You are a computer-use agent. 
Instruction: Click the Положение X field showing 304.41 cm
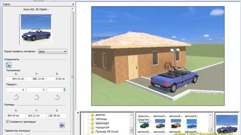15,79
